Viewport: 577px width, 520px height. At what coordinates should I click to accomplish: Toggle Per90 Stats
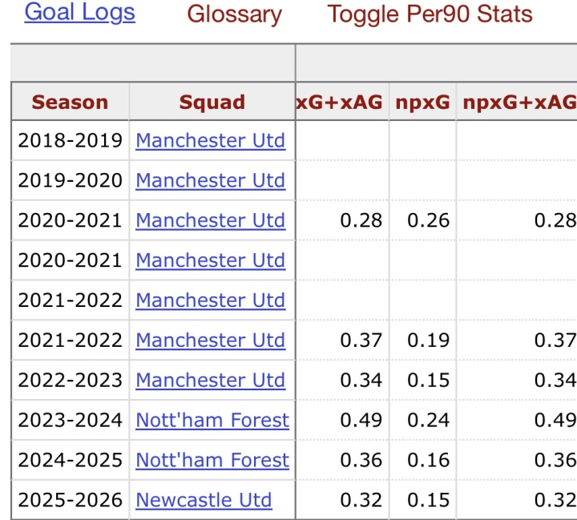(x=430, y=14)
